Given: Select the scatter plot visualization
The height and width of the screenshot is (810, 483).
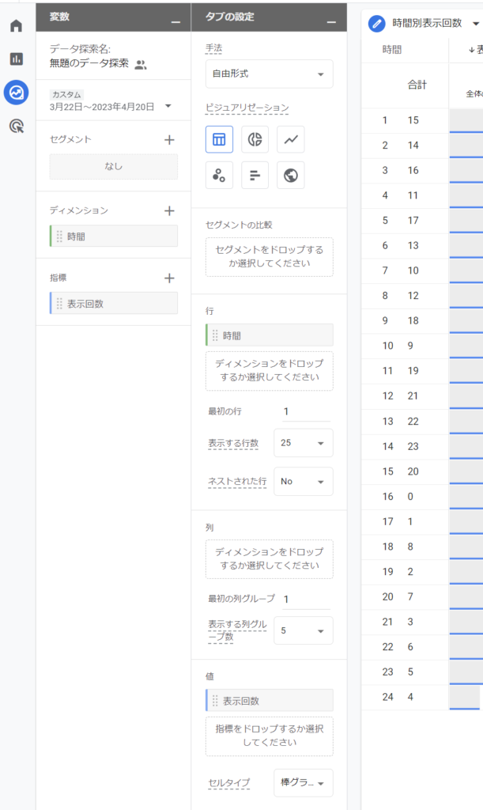Looking at the screenshot, I should pos(219,176).
